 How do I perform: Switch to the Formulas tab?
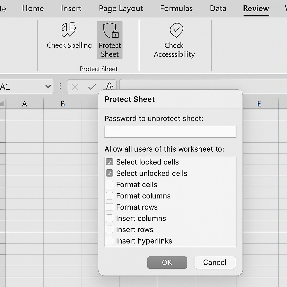click(x=176, y=9)
